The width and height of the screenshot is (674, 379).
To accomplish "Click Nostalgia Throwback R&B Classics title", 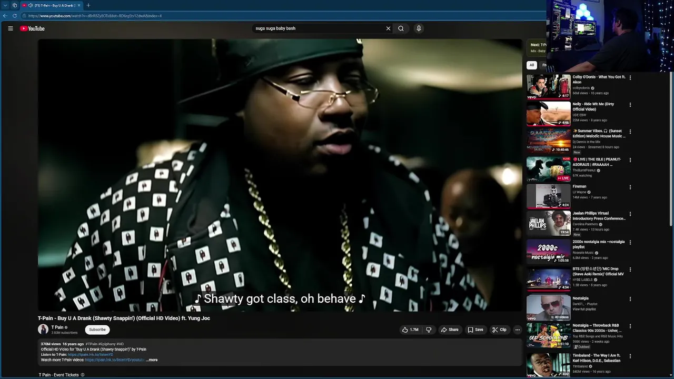I will click(598, 328).
